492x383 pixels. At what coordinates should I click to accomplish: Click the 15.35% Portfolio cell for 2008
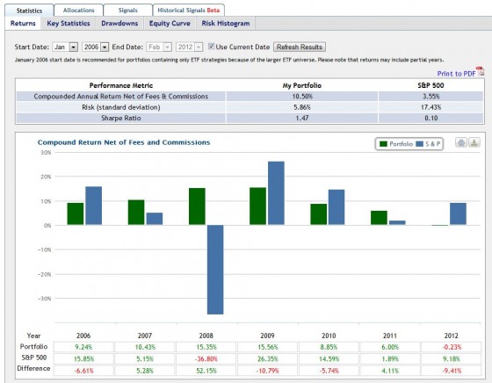pos(206,347)
